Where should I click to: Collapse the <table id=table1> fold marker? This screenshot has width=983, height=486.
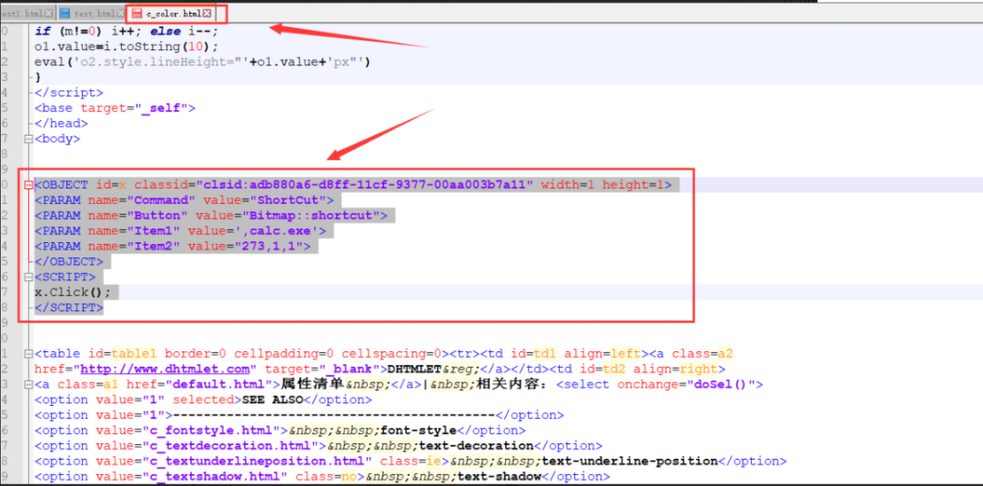click(x=27, y=354)
